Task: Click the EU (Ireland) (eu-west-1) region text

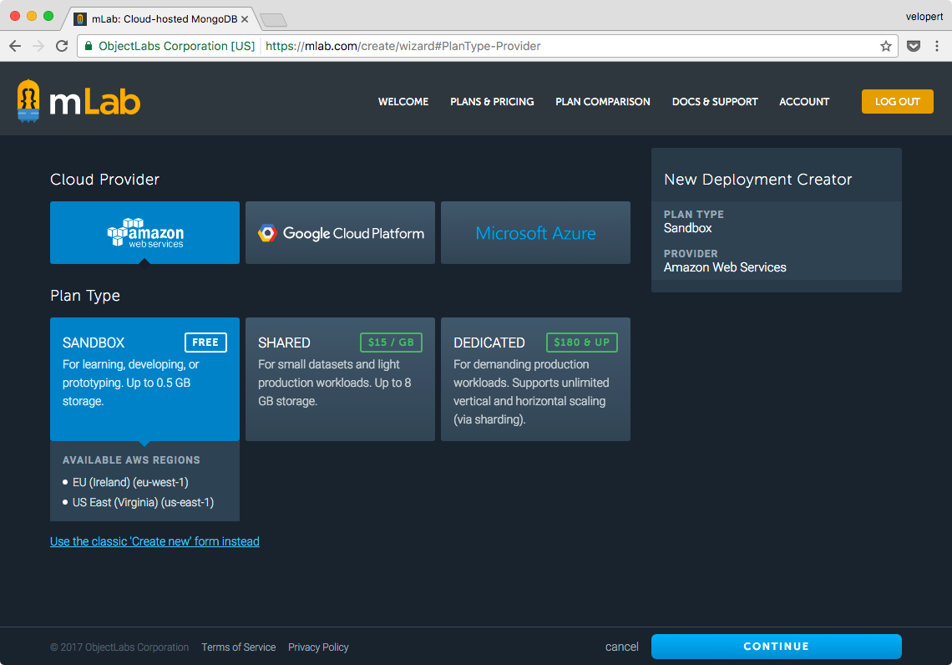Action: 130,482
